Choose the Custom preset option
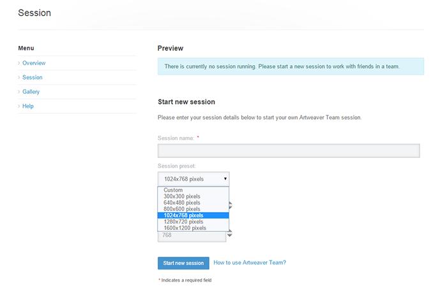Viewport: 447px width, 286px height. 173,190
